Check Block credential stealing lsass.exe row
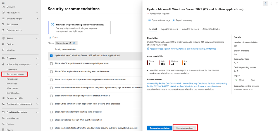This screenshot has width=279, height=131. 51,128
